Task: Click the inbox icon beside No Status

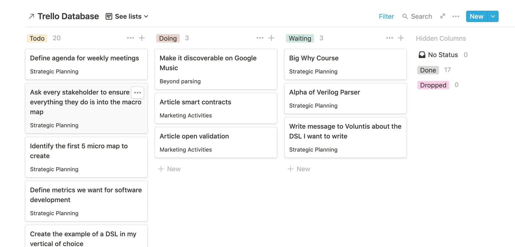Action: [421, 55]
